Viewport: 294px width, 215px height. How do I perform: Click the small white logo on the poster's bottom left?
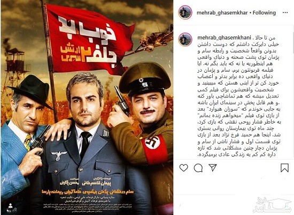(x=10, y=206)
